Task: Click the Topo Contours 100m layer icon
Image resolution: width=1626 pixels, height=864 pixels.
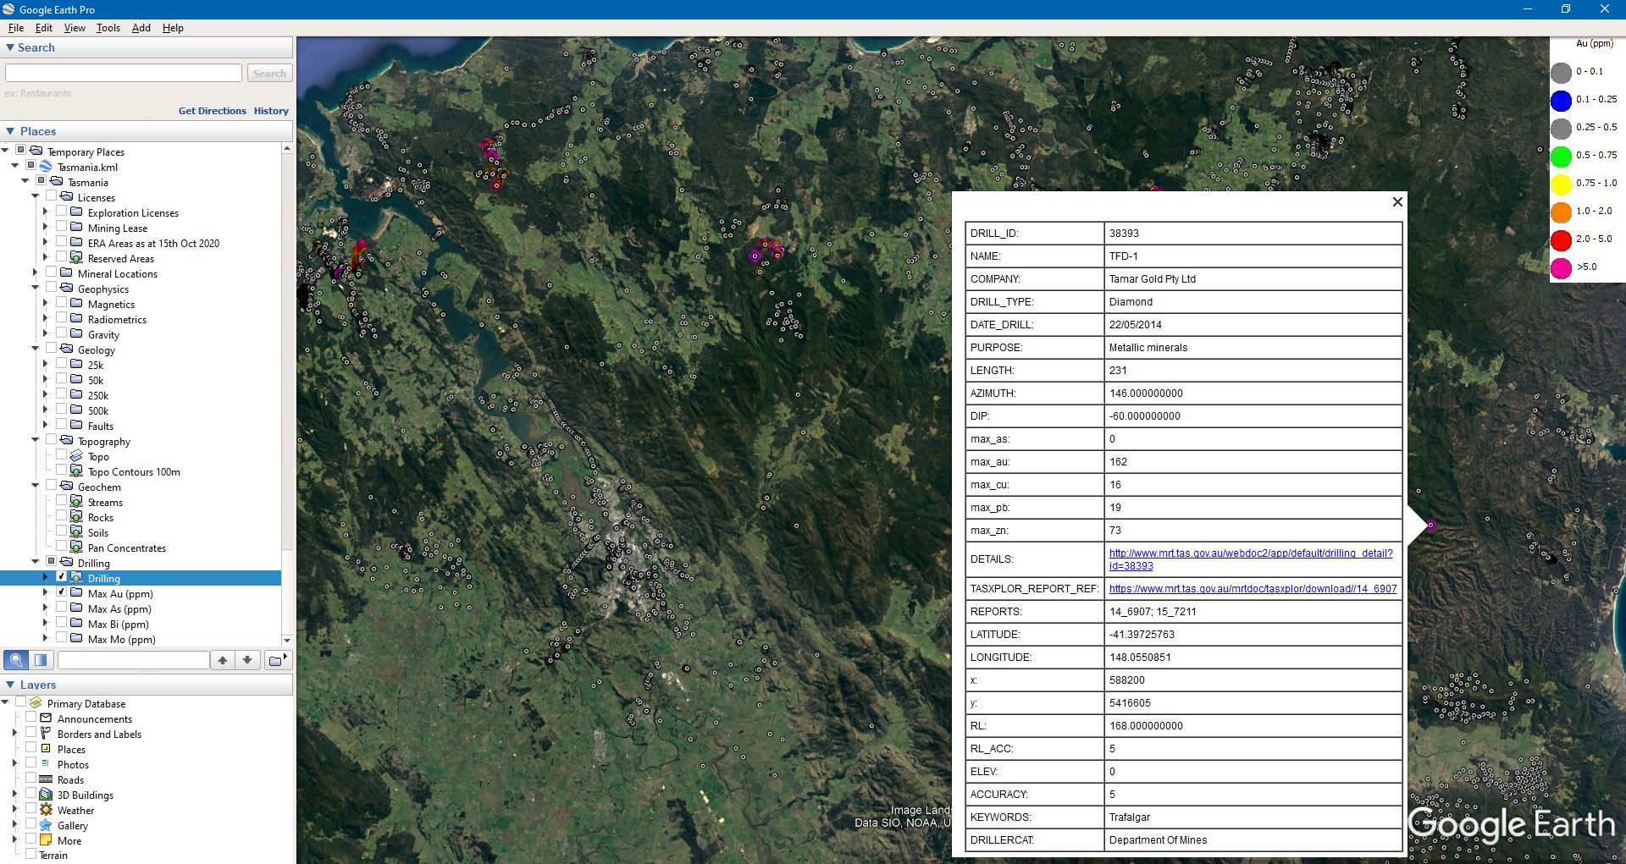Action: tap(76, 471)
